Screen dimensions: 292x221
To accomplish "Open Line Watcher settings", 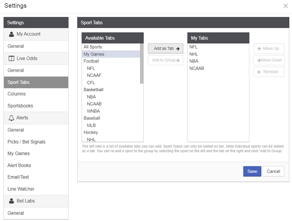I will click(21, 189).
